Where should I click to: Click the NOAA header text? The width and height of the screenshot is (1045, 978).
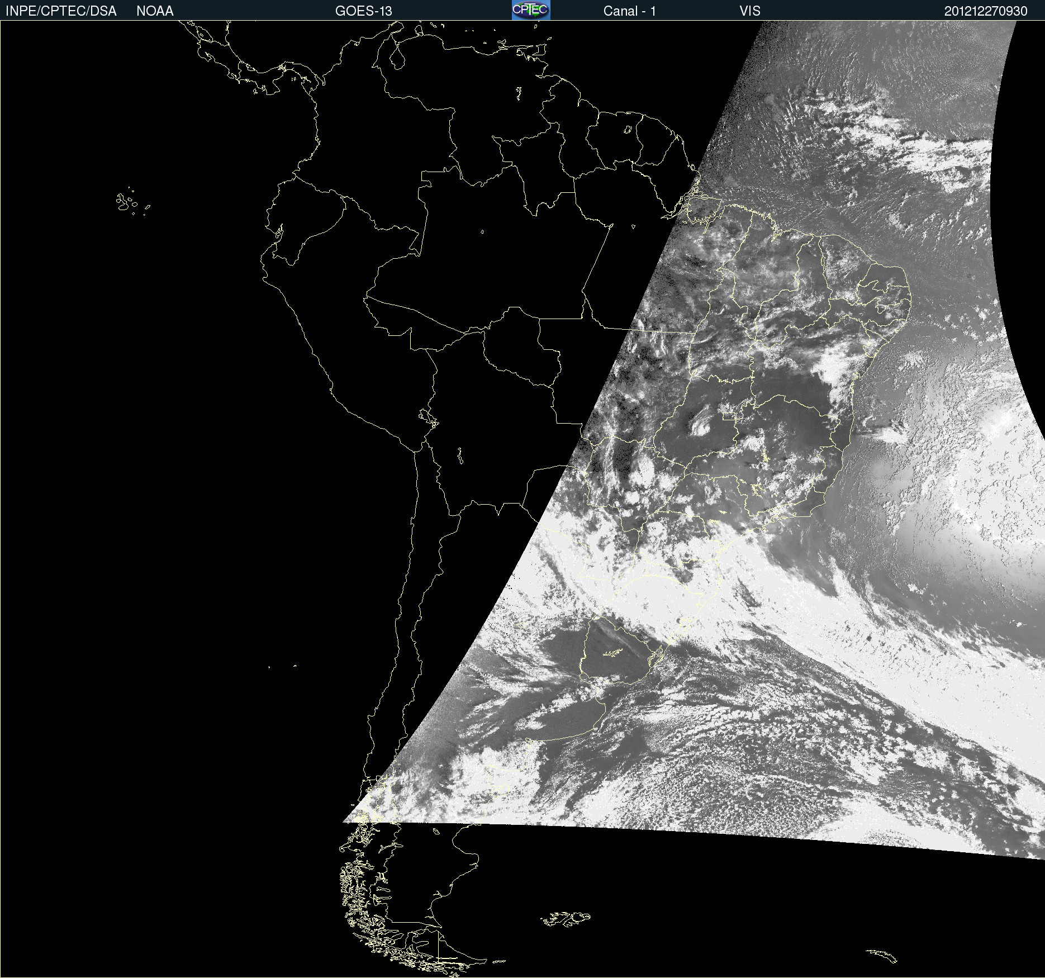tap(155, 11)
